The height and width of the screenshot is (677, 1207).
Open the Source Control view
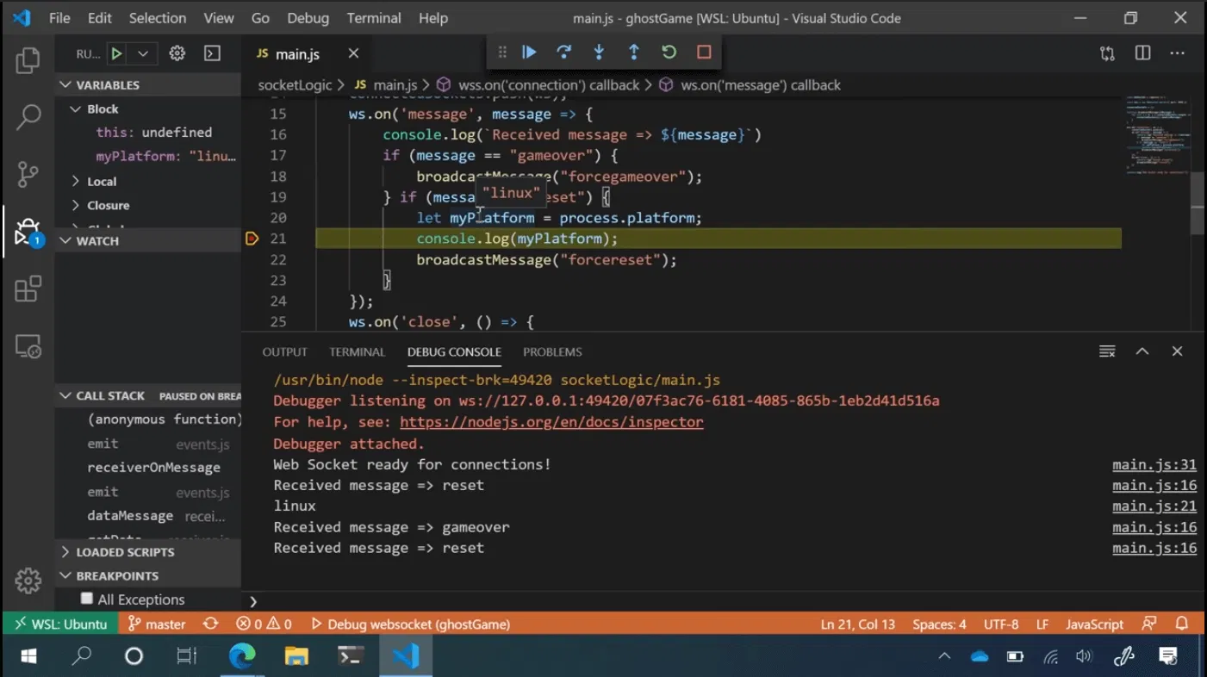(27, 173)
